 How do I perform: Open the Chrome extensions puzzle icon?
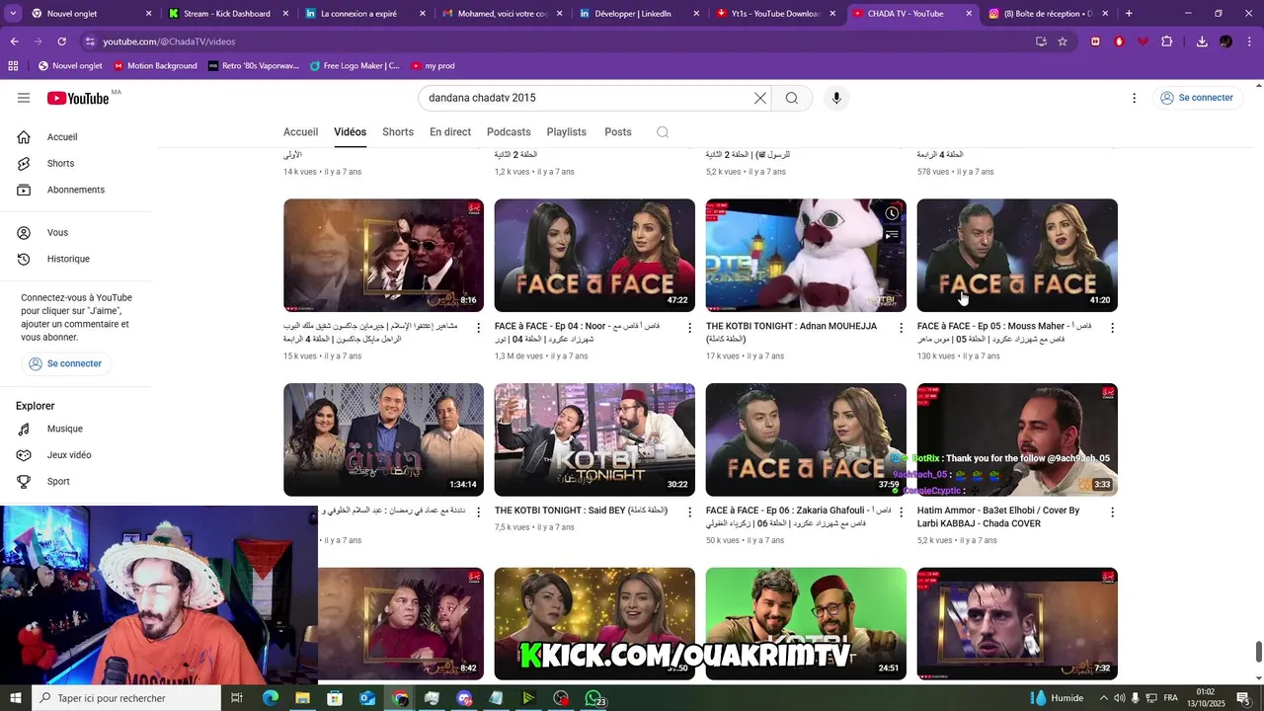tap(1167, 41)
